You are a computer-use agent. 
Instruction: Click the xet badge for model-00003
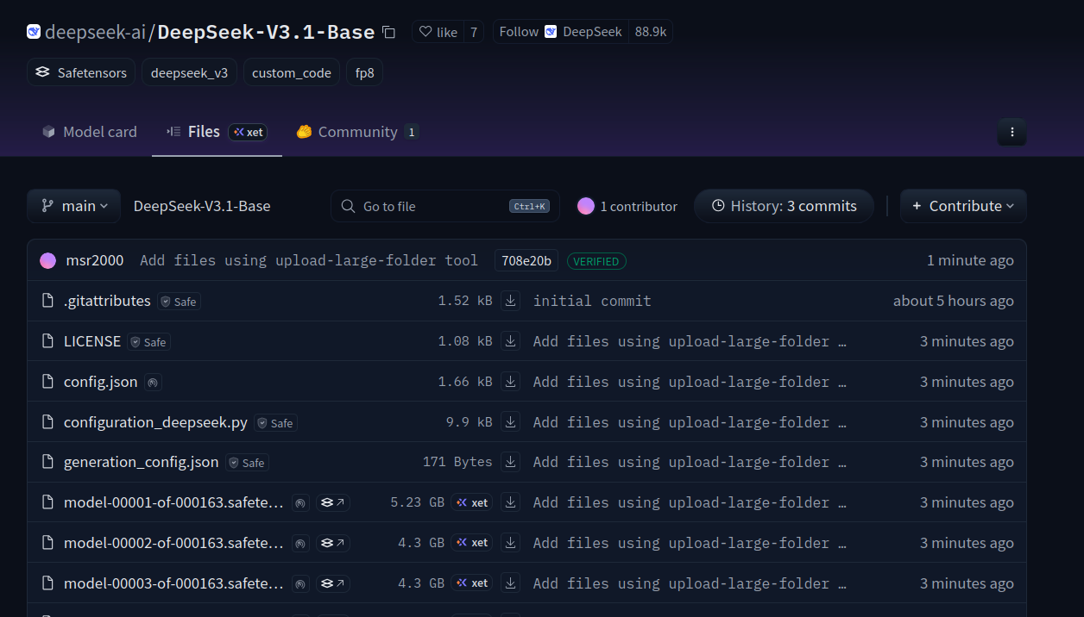[x=472, y=583]
